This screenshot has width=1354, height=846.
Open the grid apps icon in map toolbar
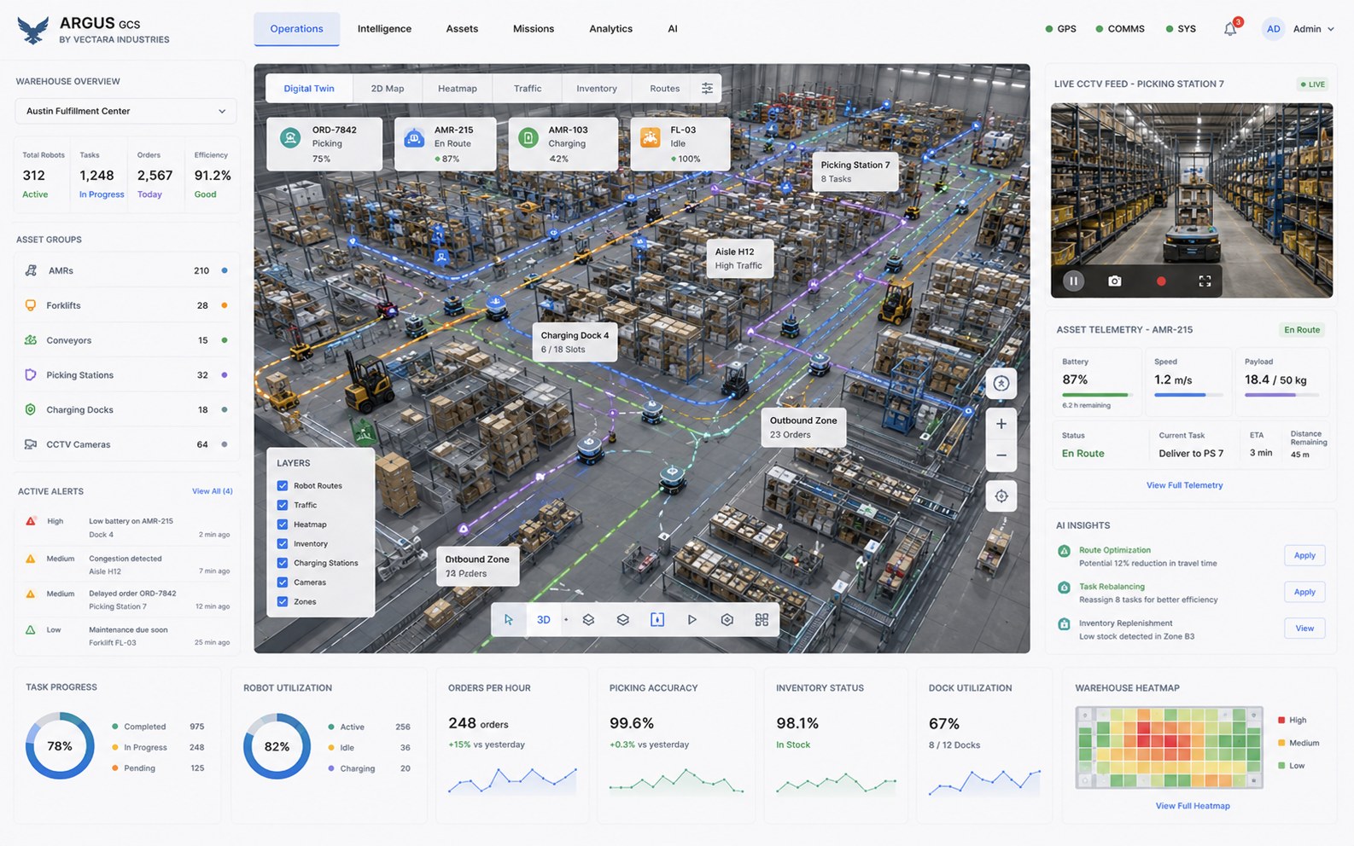click(762, 620)
